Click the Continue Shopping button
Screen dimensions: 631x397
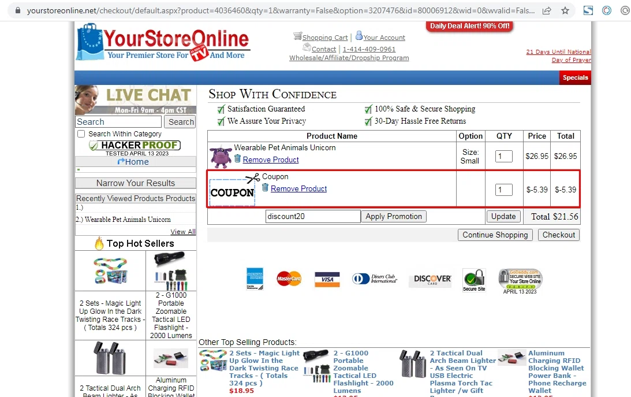(495, 235)
